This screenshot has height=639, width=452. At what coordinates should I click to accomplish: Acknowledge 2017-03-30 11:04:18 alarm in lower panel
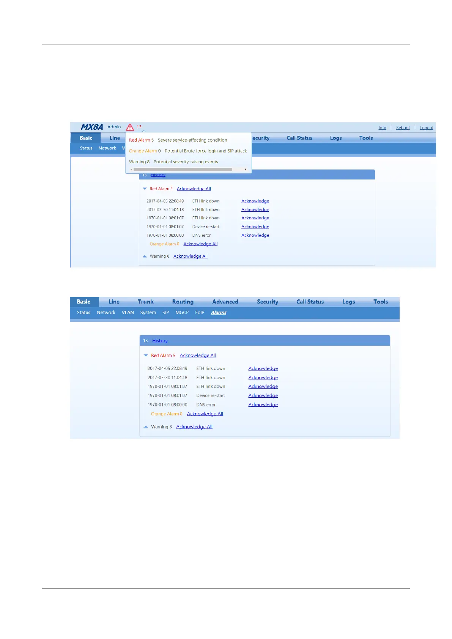point(263,378)
